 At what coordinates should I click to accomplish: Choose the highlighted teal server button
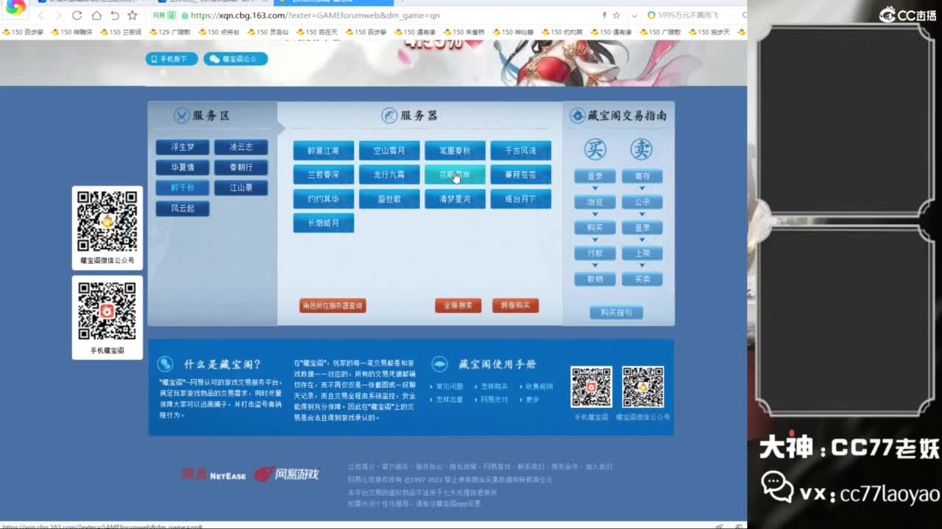click(x=455, y=175)
